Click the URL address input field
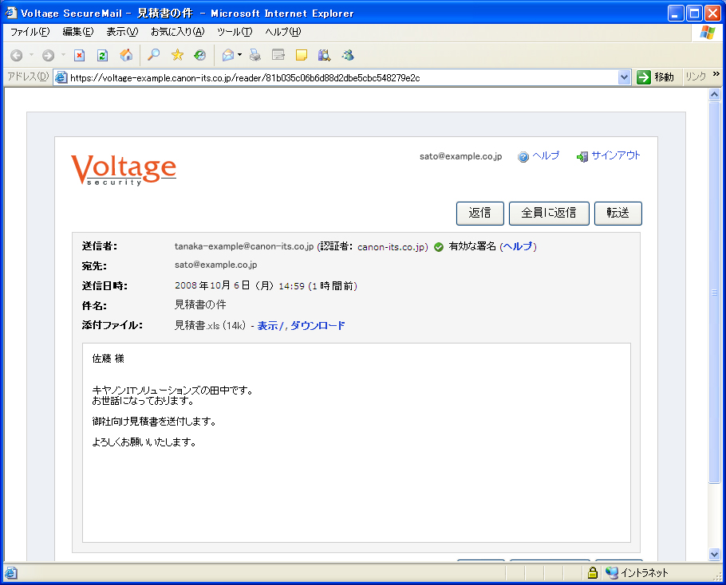726x585 pixels. tap(342, 77)
